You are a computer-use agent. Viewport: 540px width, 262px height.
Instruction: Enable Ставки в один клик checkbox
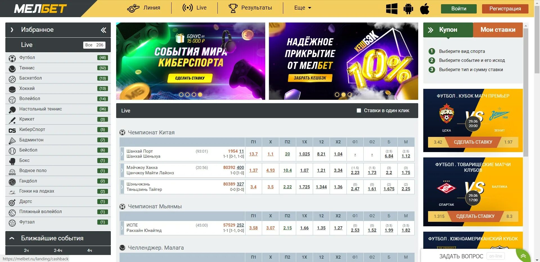tap(359, 110)
